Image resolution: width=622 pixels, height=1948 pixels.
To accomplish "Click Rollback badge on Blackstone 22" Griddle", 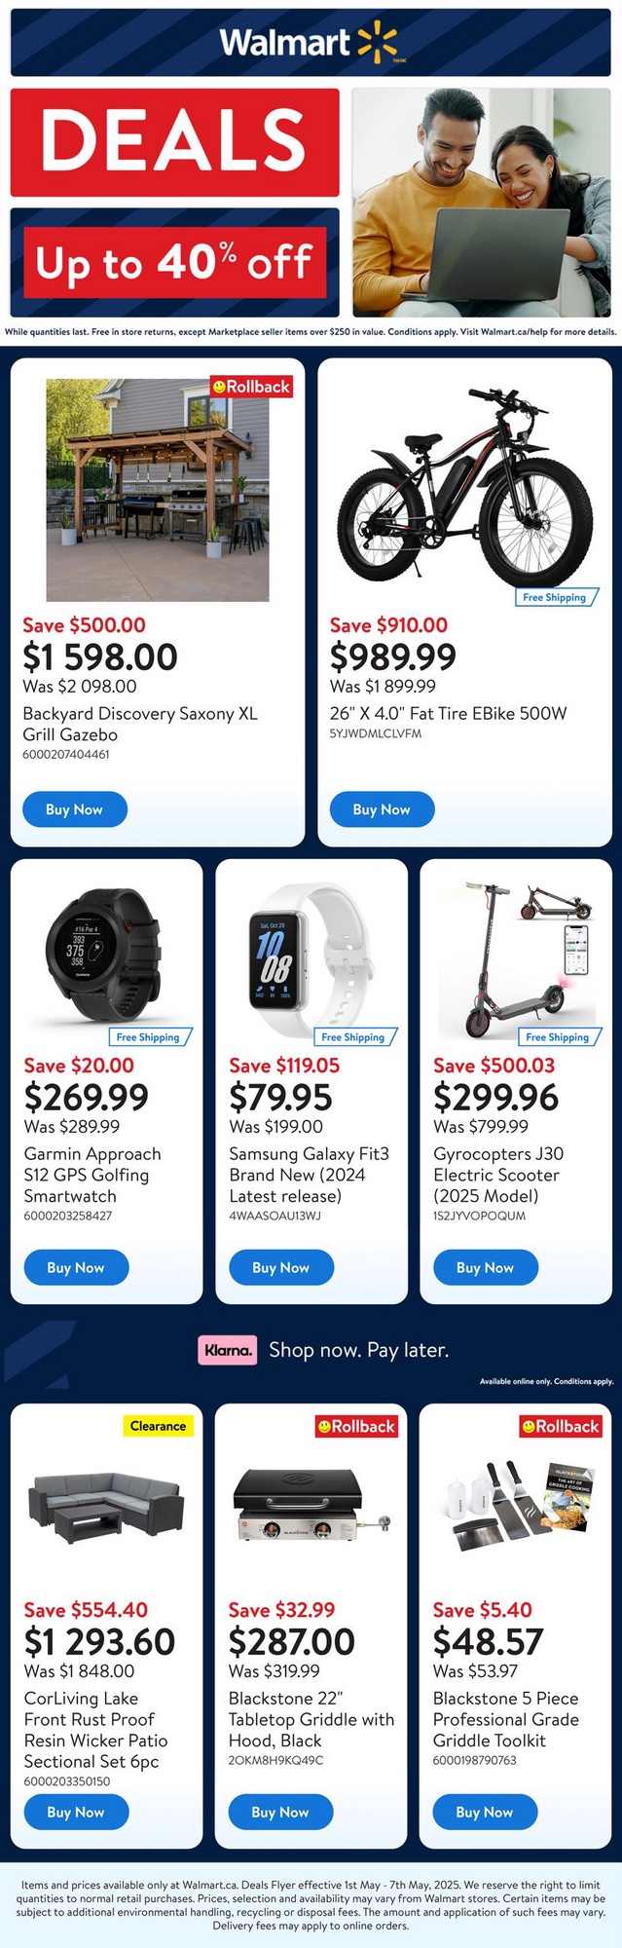I will pyautogui.click(x=357, y=1426).
